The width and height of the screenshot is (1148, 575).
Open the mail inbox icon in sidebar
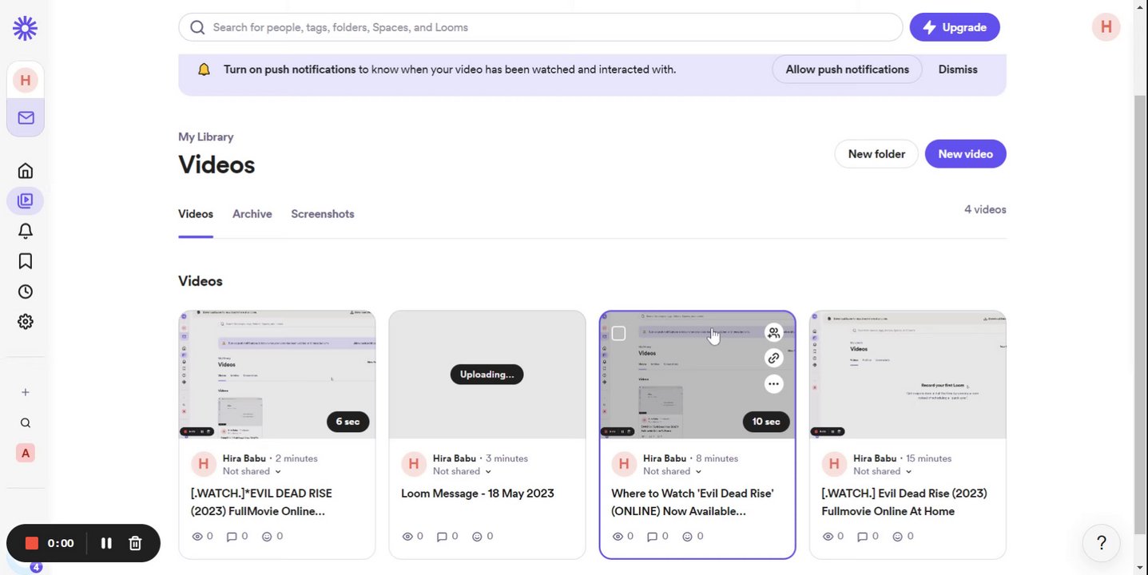click(26, 117)
